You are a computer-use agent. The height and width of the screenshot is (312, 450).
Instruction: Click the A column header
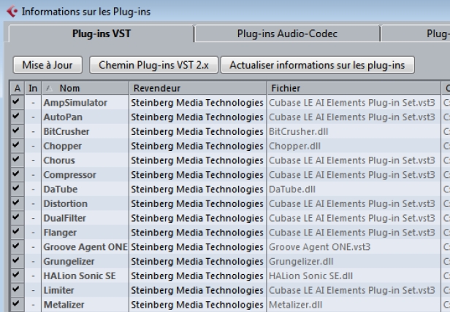coord(18,88)
